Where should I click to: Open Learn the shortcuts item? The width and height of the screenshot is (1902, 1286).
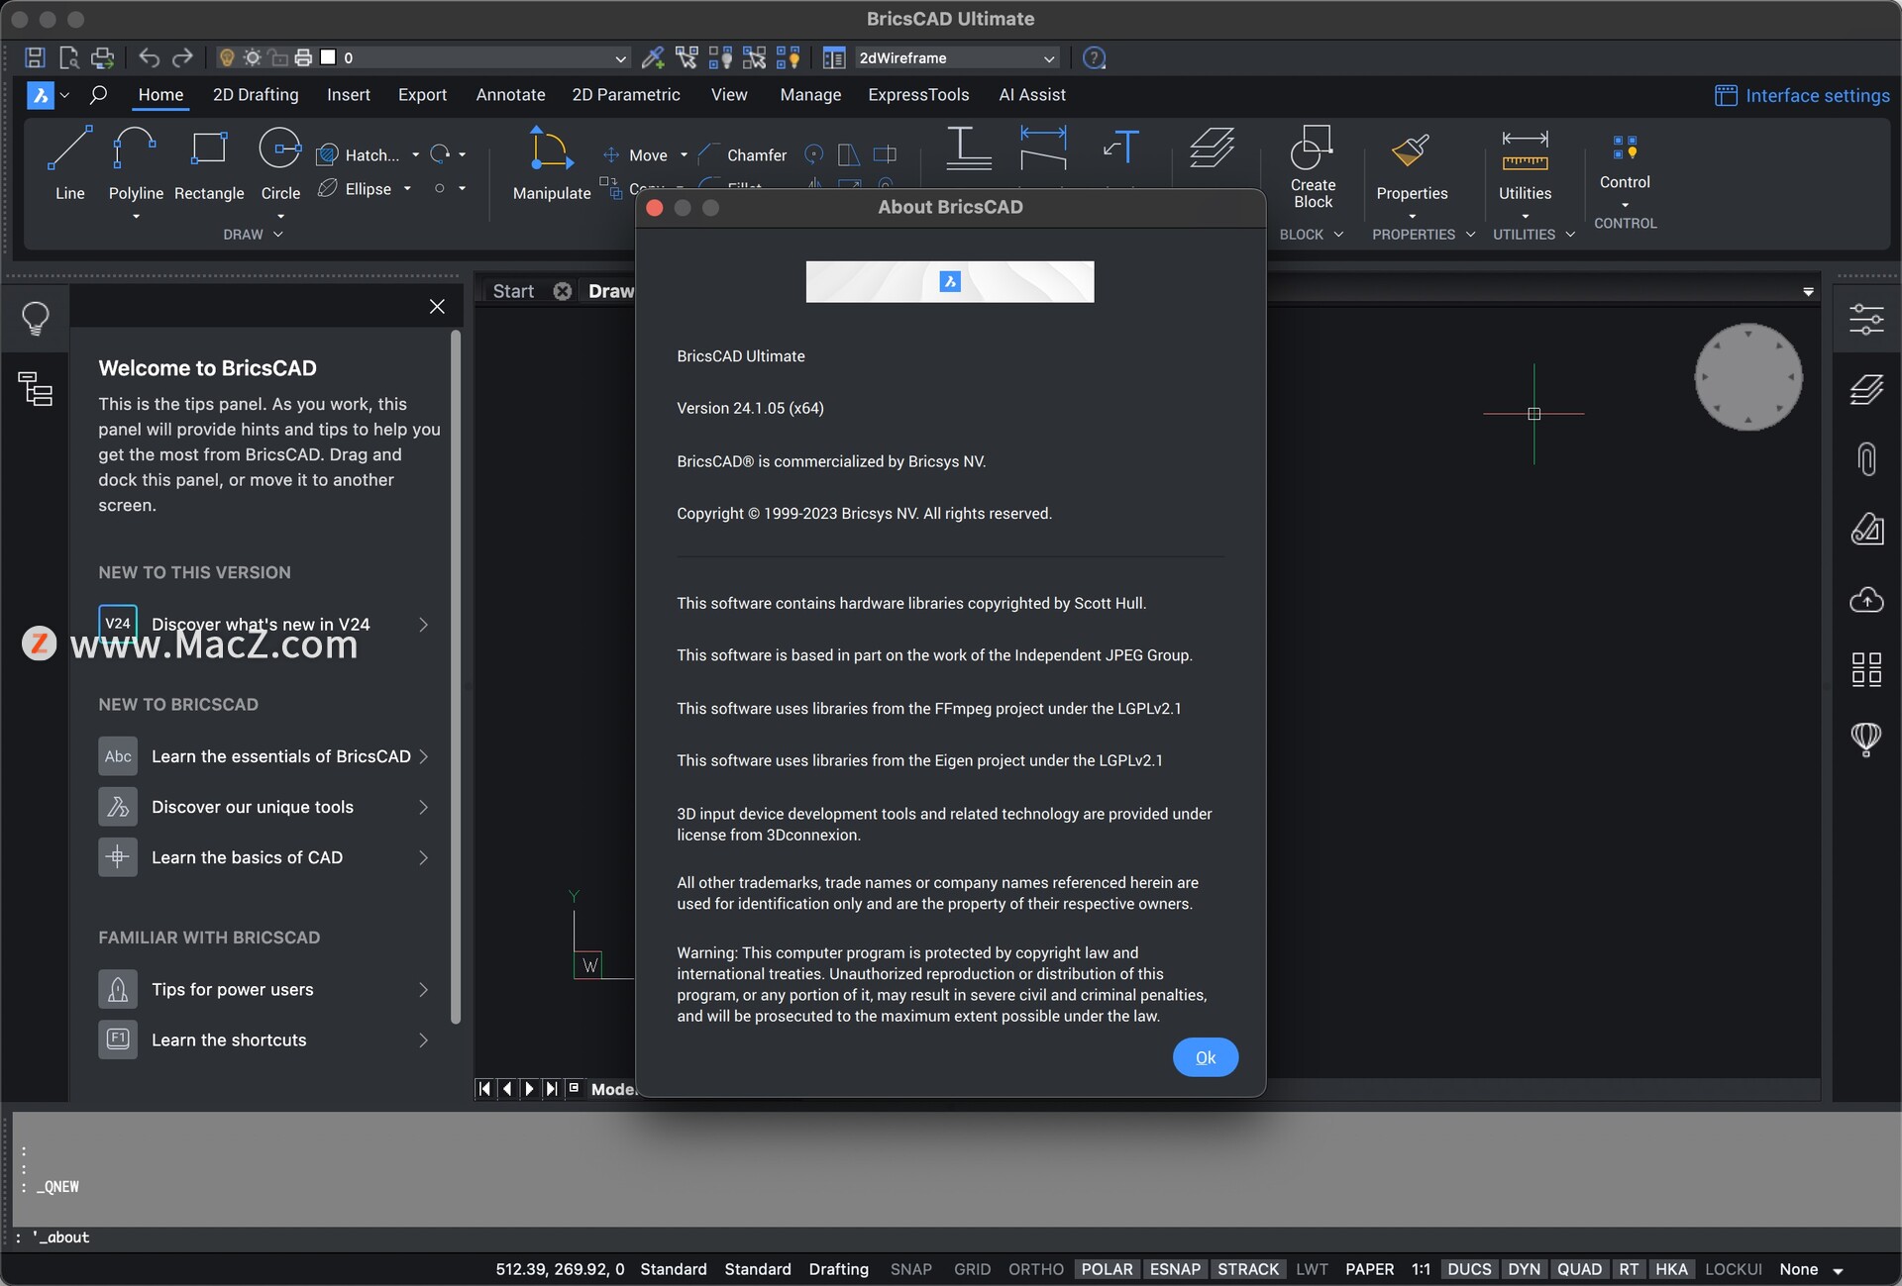click(x=264, y=1039)
